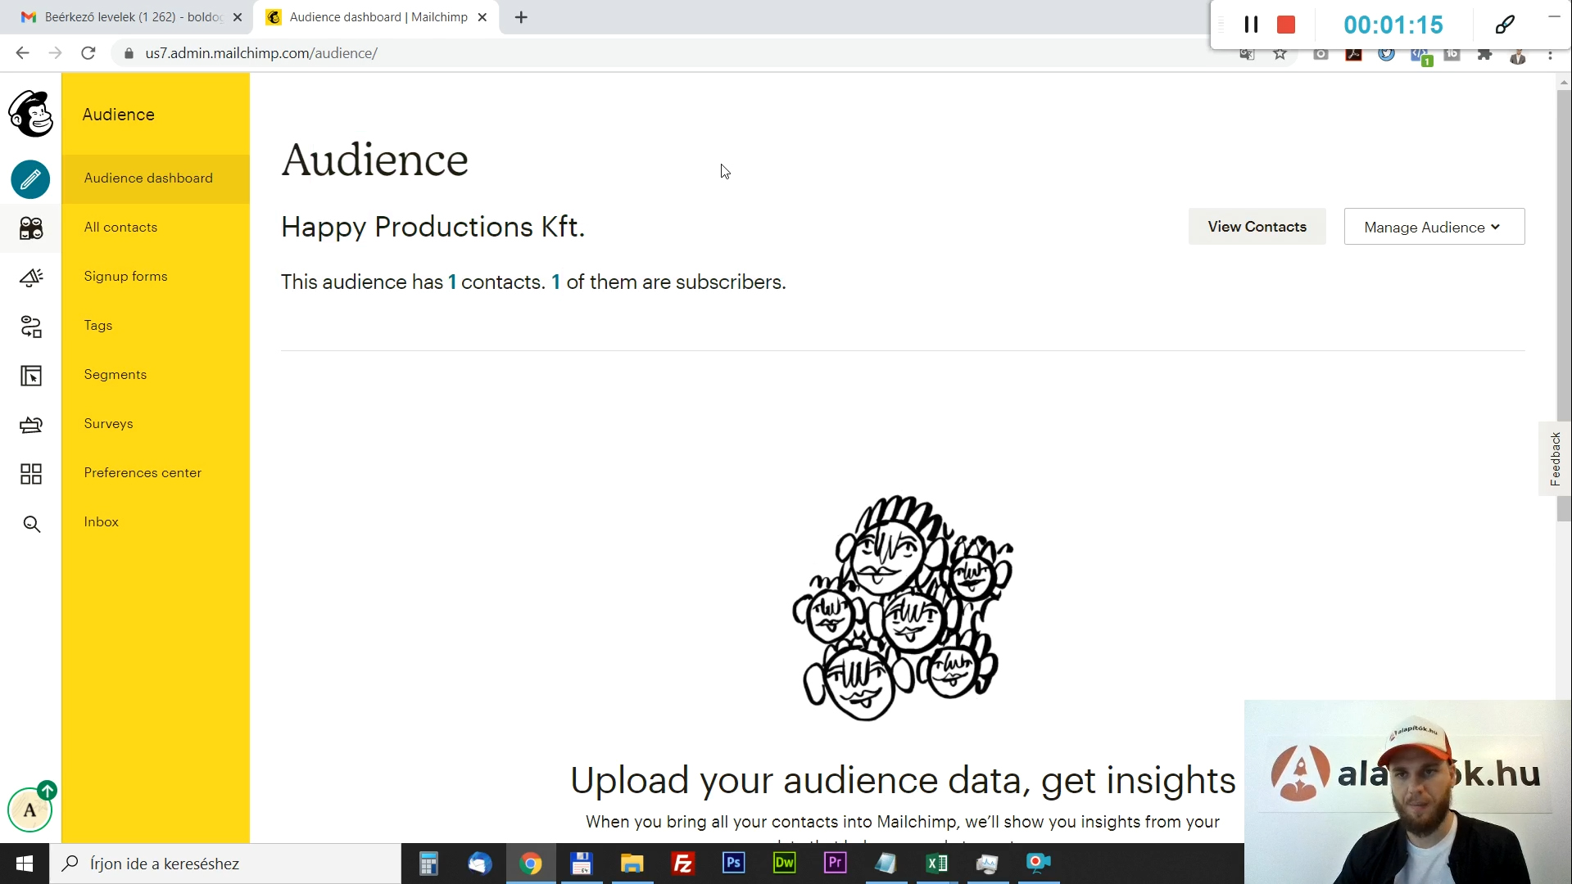Open Inbox in the sidebar
Image resolution: width=1572 pixels, height=884 pixels.
[x=156, y=522]
